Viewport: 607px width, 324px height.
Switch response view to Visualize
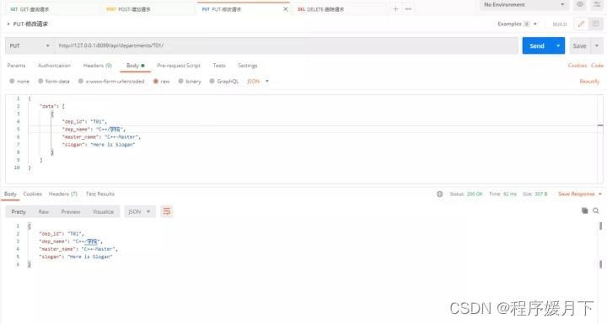[x=103, y=211]
